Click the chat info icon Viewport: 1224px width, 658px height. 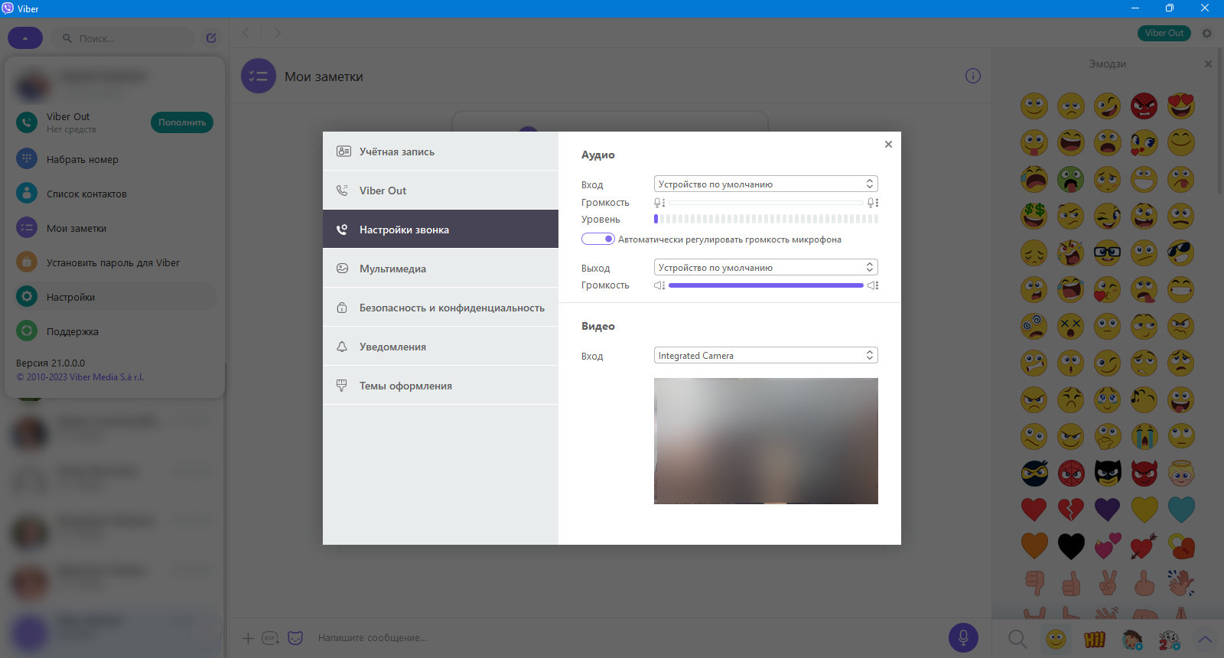click(972, 76)
